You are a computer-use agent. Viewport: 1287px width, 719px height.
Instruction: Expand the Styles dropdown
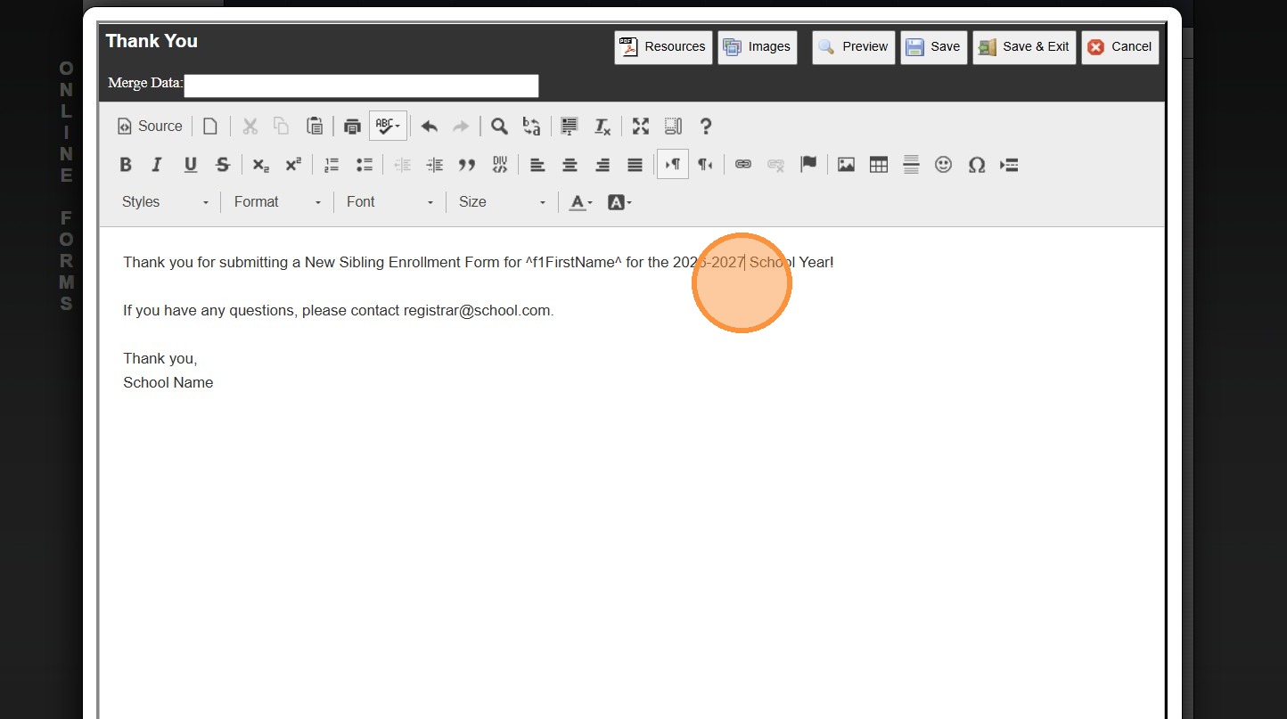166,202
